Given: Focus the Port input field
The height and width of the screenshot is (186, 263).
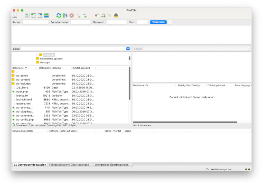Looking at the screenshot, I should 142,22.
